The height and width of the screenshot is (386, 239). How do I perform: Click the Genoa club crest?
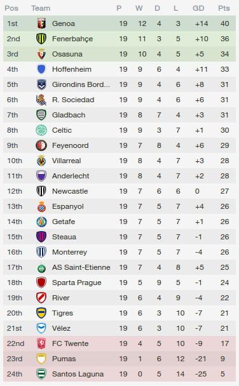point(41,23)
